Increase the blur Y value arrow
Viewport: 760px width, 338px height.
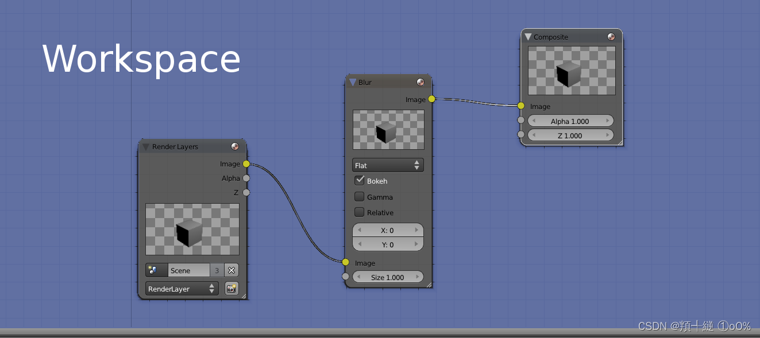[416, 244]
